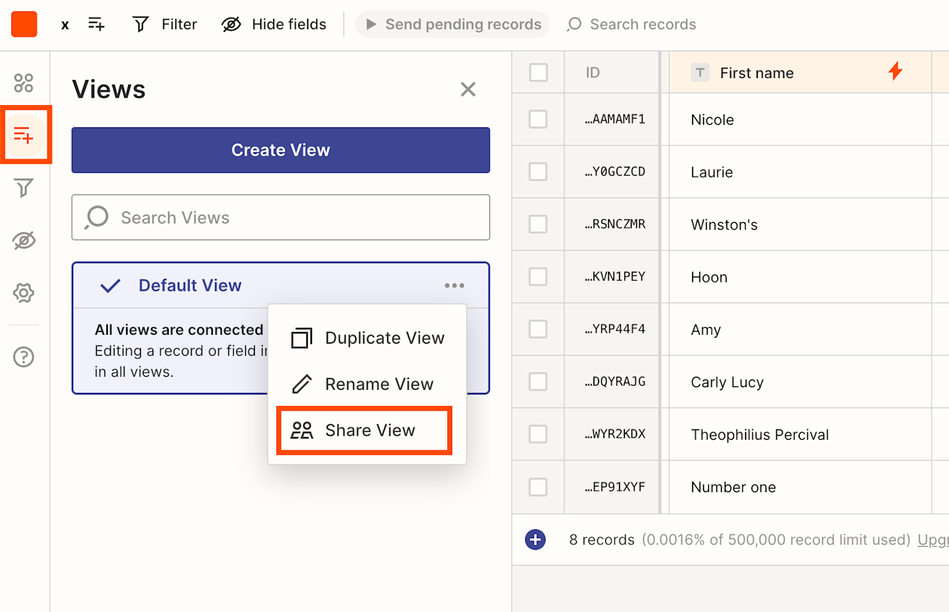949x612 pixels.
Task: Open the views icon in left sidebar
Action: (x=24, y=135)
